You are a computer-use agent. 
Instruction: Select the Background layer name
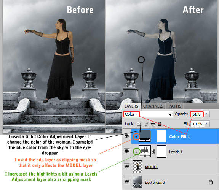click(155, 182)
